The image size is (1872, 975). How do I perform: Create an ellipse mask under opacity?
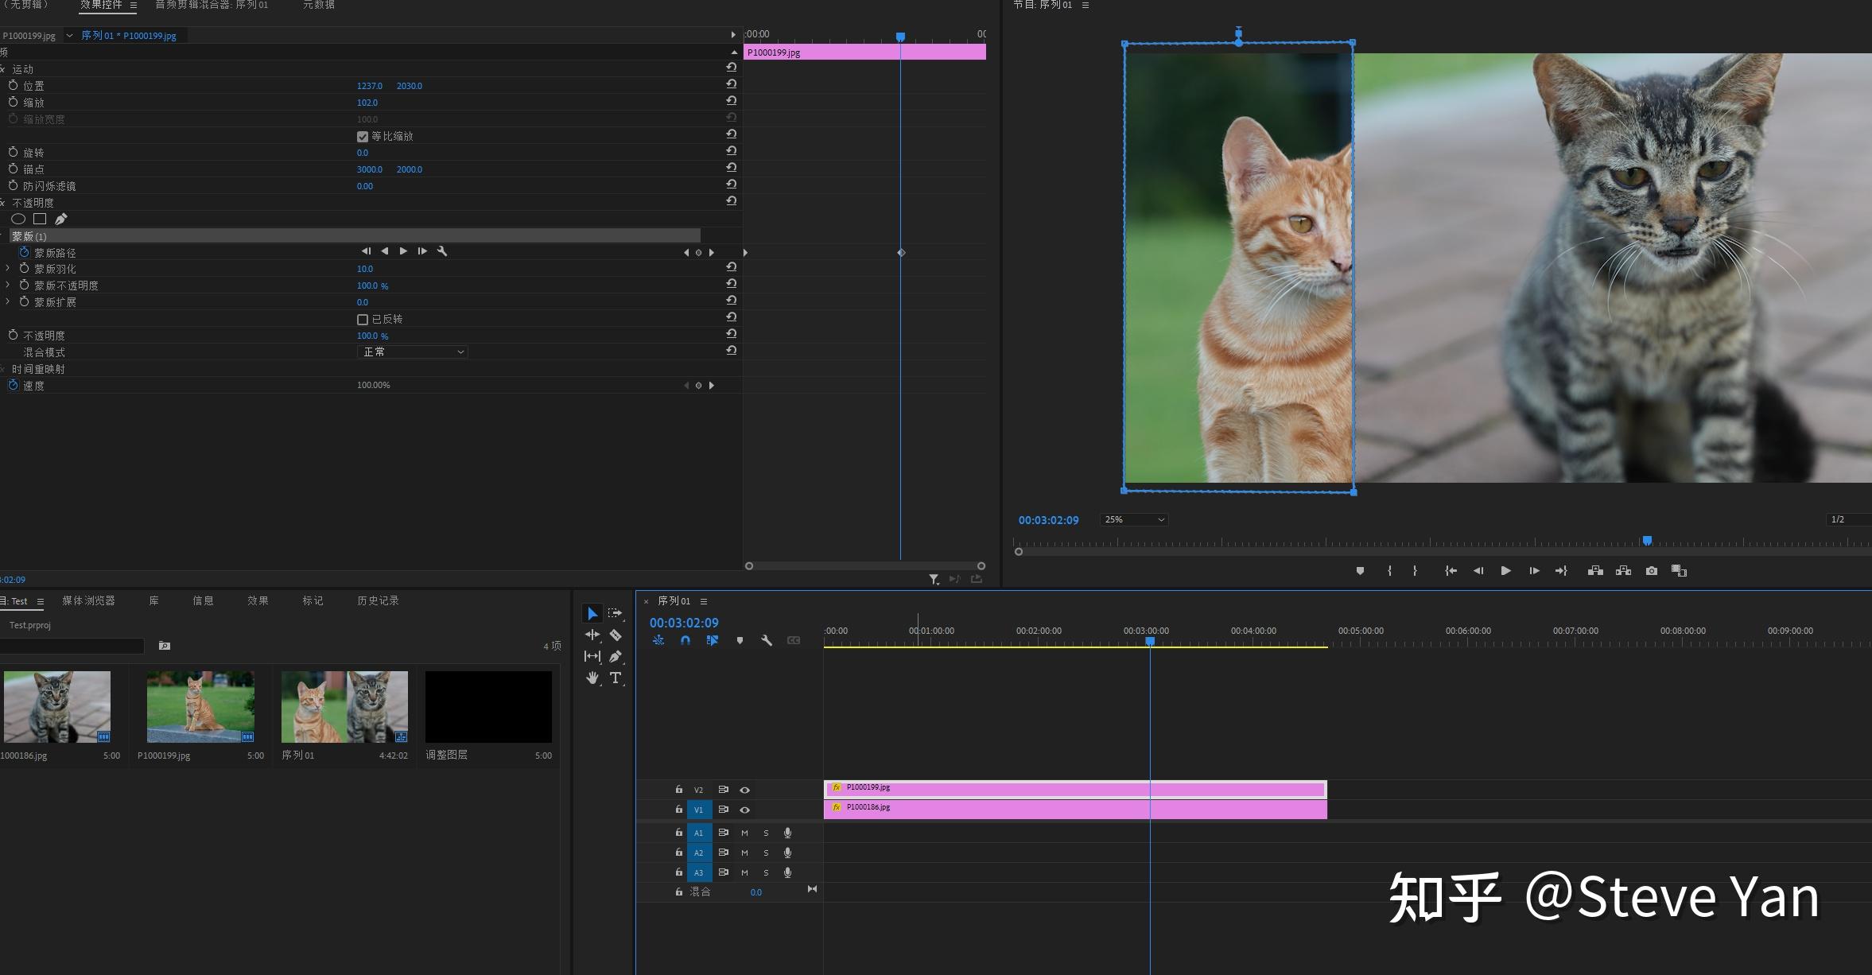click(18, 219)
